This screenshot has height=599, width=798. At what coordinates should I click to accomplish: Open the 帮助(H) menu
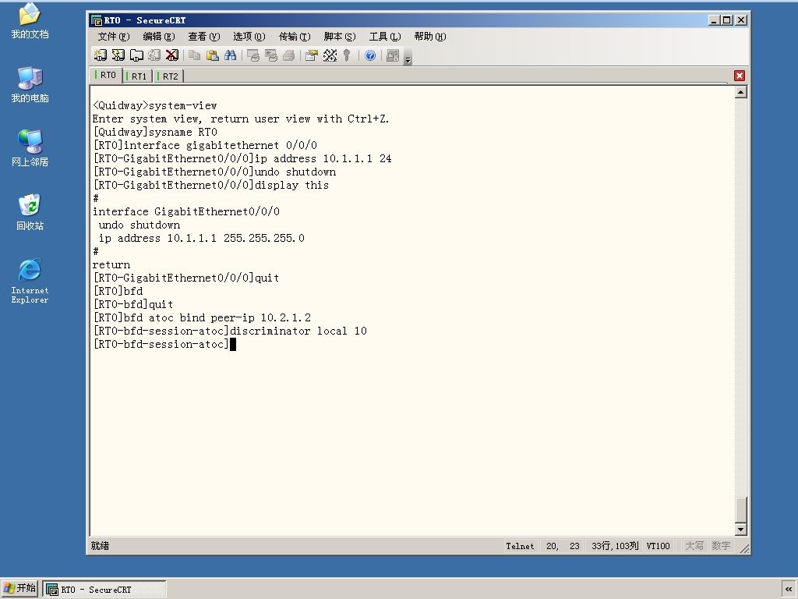(x=430, y=36)
